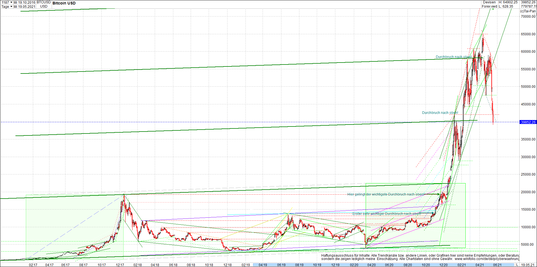Click the 70000.00 price axis label

[x=528, y=17]
